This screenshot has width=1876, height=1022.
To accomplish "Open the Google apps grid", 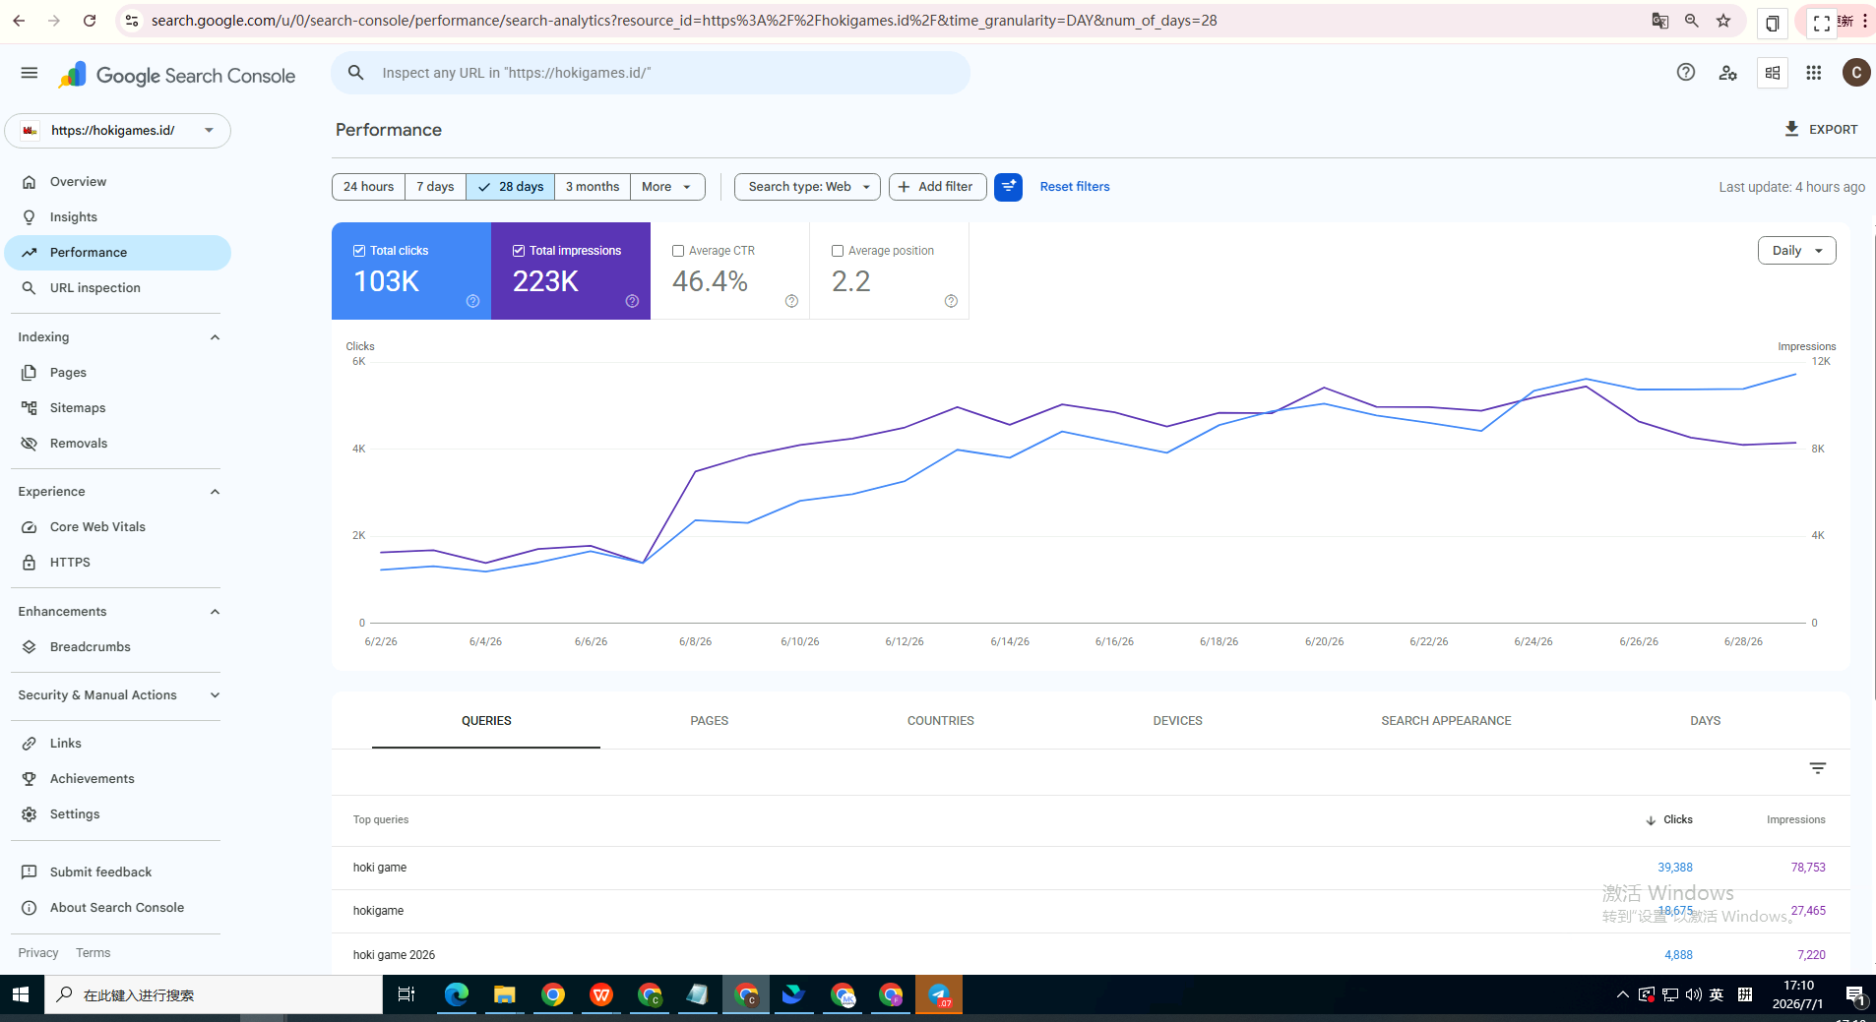I will [x=1814, y=73].
